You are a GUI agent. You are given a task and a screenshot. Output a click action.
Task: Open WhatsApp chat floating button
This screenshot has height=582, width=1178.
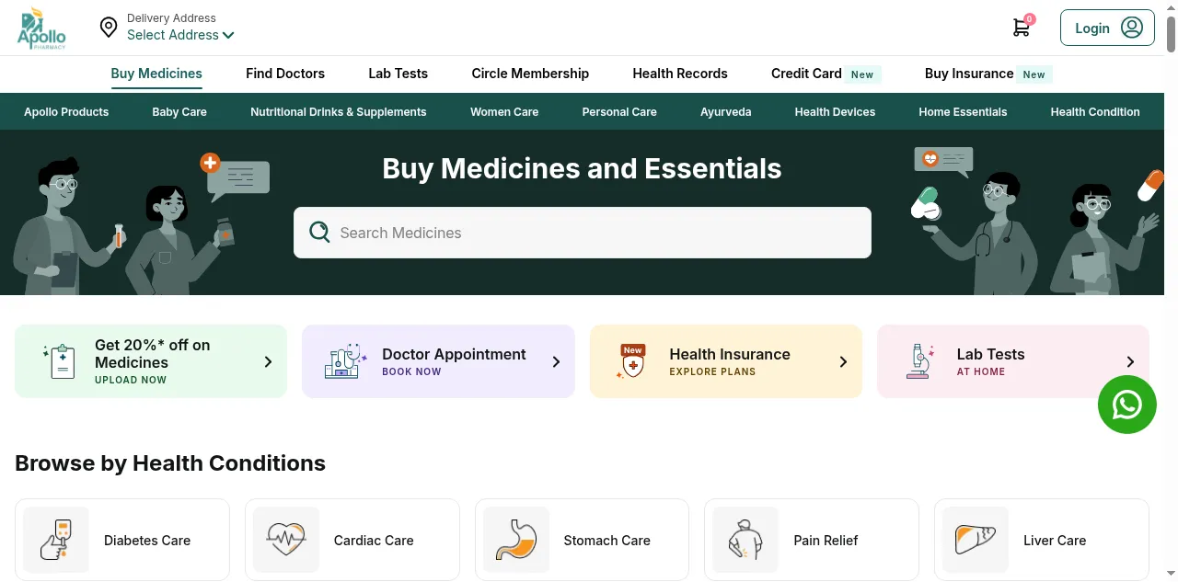[1126, 405]
